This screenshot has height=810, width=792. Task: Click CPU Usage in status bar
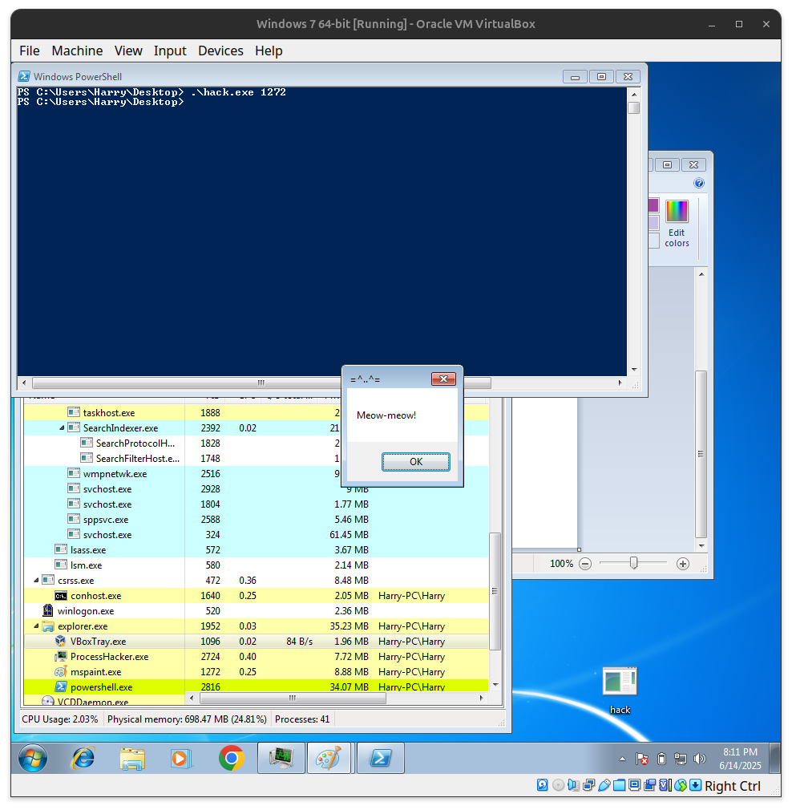pos(60,719)
